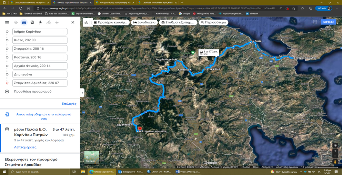Click the Ισθμός Κορίνθου starting point field
Image resolution: width=342 pixels, height=175 pixels.
[x=40, y=32]
